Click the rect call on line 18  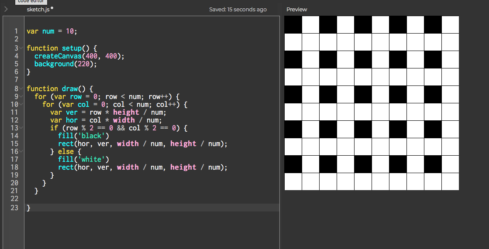[x=143, y=167]
